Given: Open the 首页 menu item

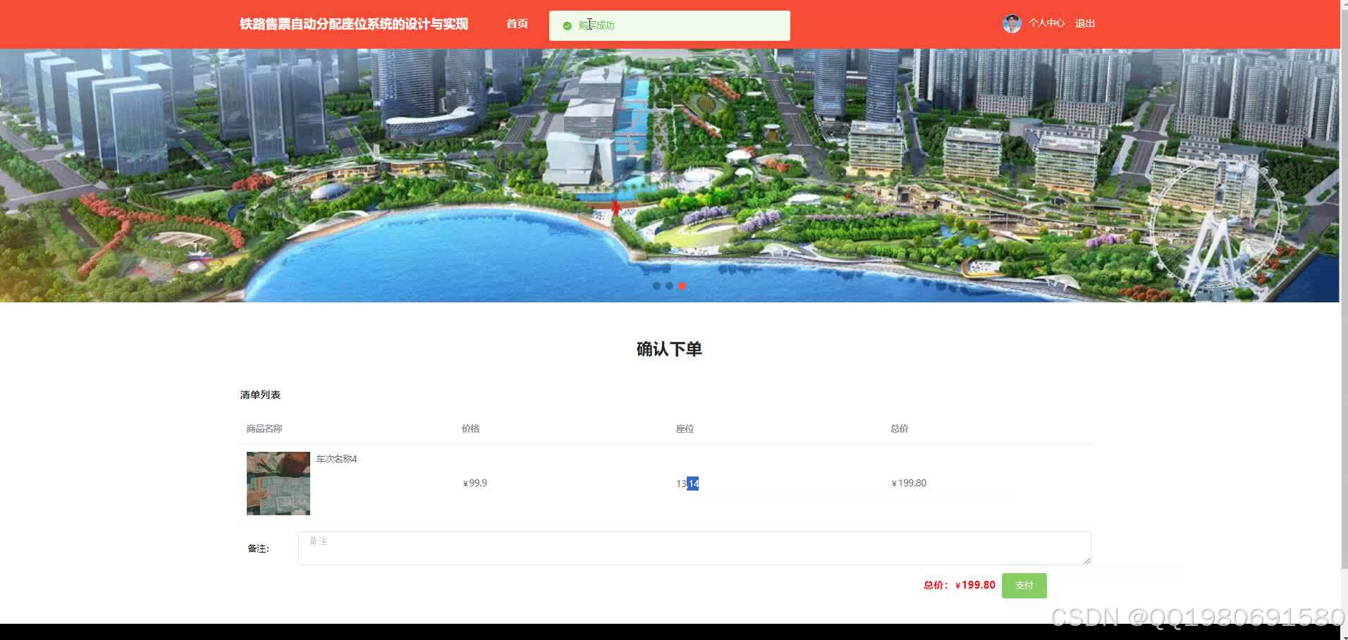Looking at the screenshot, I should click(516, 23).
